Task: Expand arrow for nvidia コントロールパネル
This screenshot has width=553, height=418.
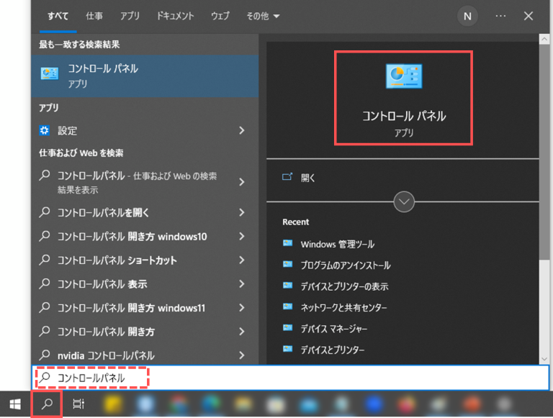Action: pyautogui.click(x=242, y=355)
